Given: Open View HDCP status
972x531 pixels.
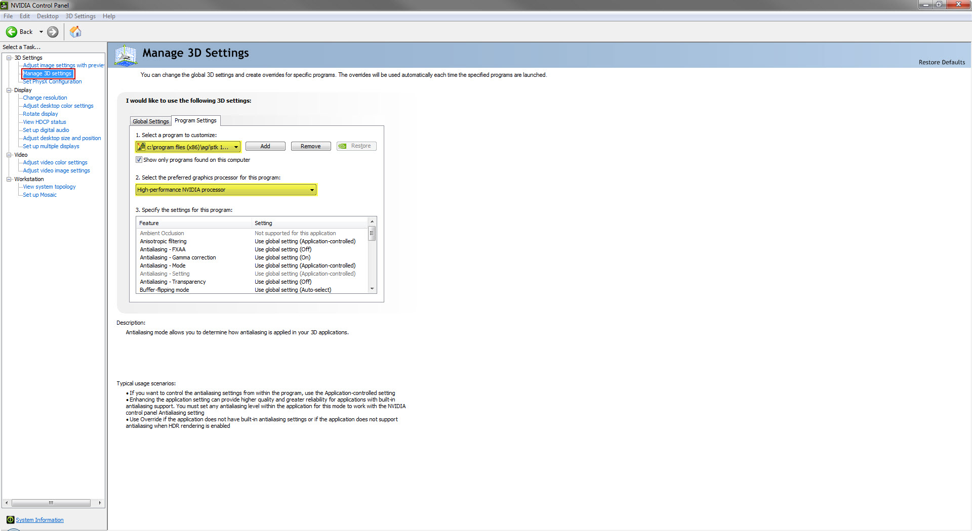Looking at the screenshot, I should tap(45, 122).
